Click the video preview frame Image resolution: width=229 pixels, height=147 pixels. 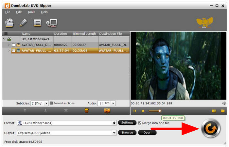coord(179,66)
